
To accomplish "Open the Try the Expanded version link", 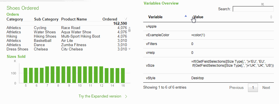I will 100,96.
